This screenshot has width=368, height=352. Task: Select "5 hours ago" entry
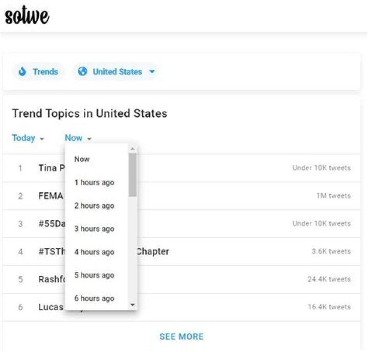94,275
